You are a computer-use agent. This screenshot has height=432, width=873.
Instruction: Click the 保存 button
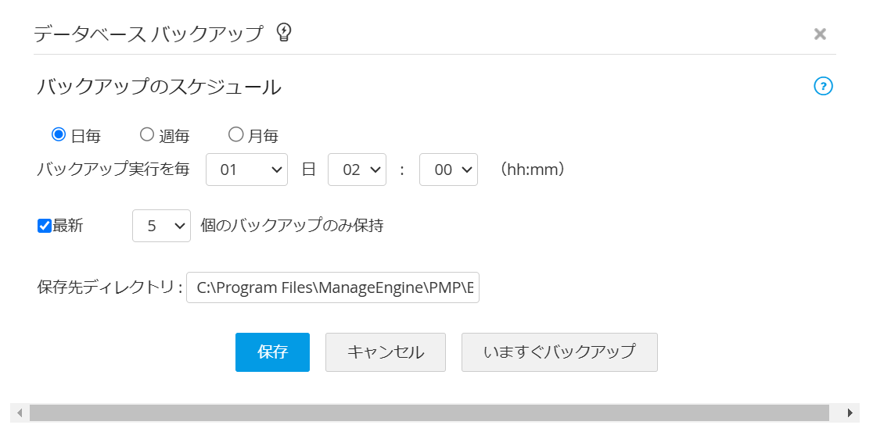(x=272, y=352)
